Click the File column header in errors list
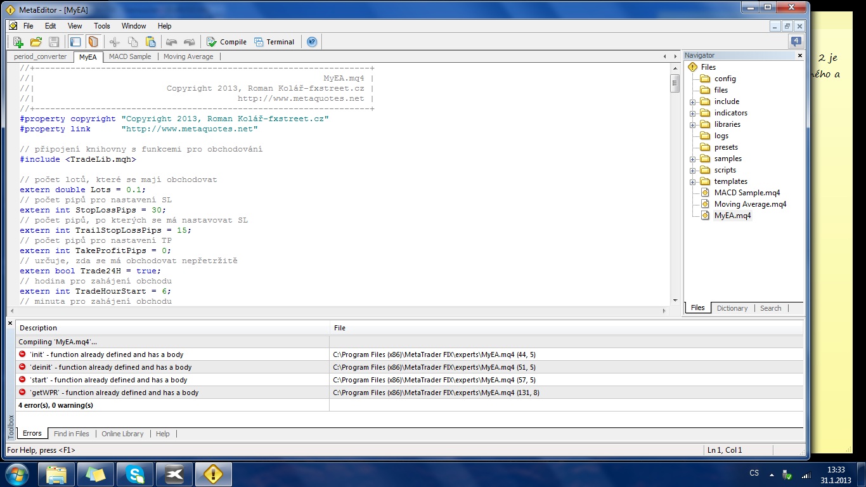 tap(566, 328)
